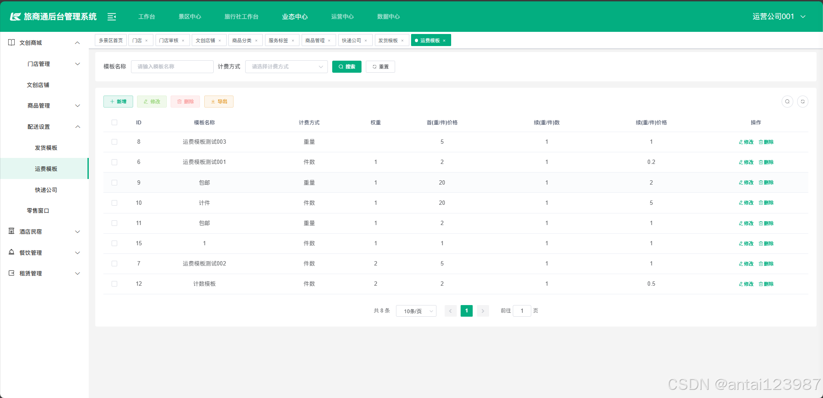The width and height of the screenshot is (823, 398).
Task: Open the 工作台 top menu
Action: pos(147,17)
